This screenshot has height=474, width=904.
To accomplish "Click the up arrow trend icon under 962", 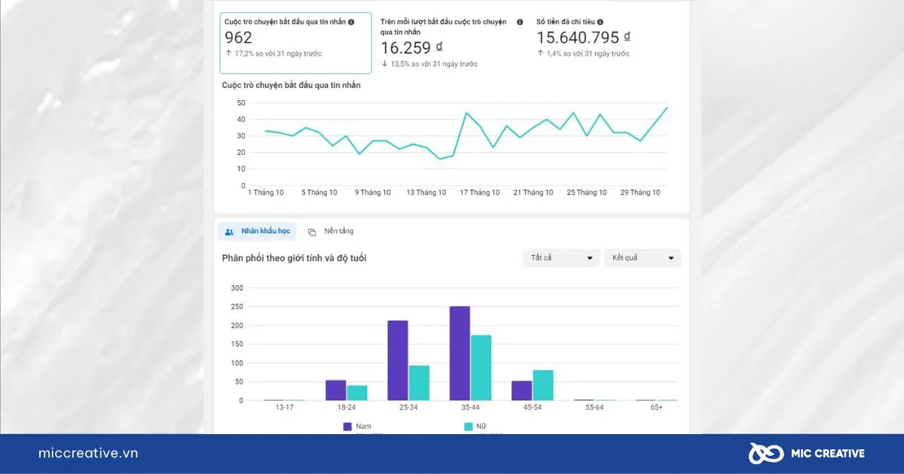I will [228, 54].
